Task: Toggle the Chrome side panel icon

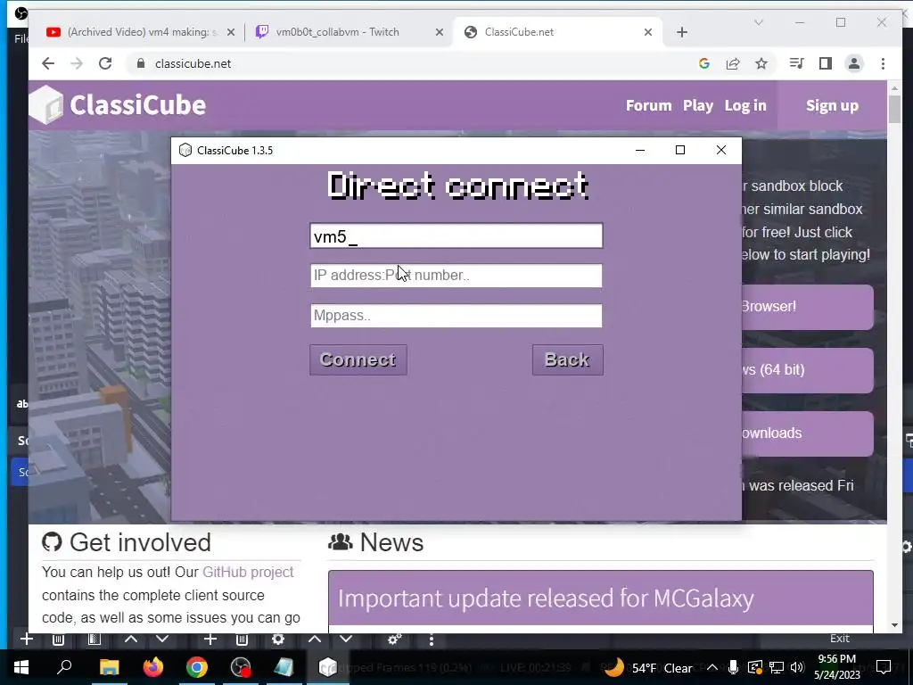Action: pos(825,63)
